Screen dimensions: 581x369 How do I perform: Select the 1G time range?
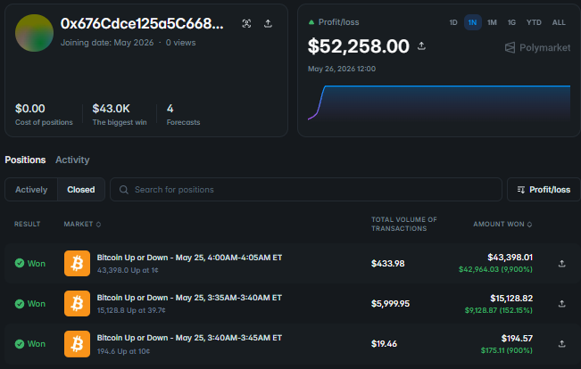(x=511, y=22)
